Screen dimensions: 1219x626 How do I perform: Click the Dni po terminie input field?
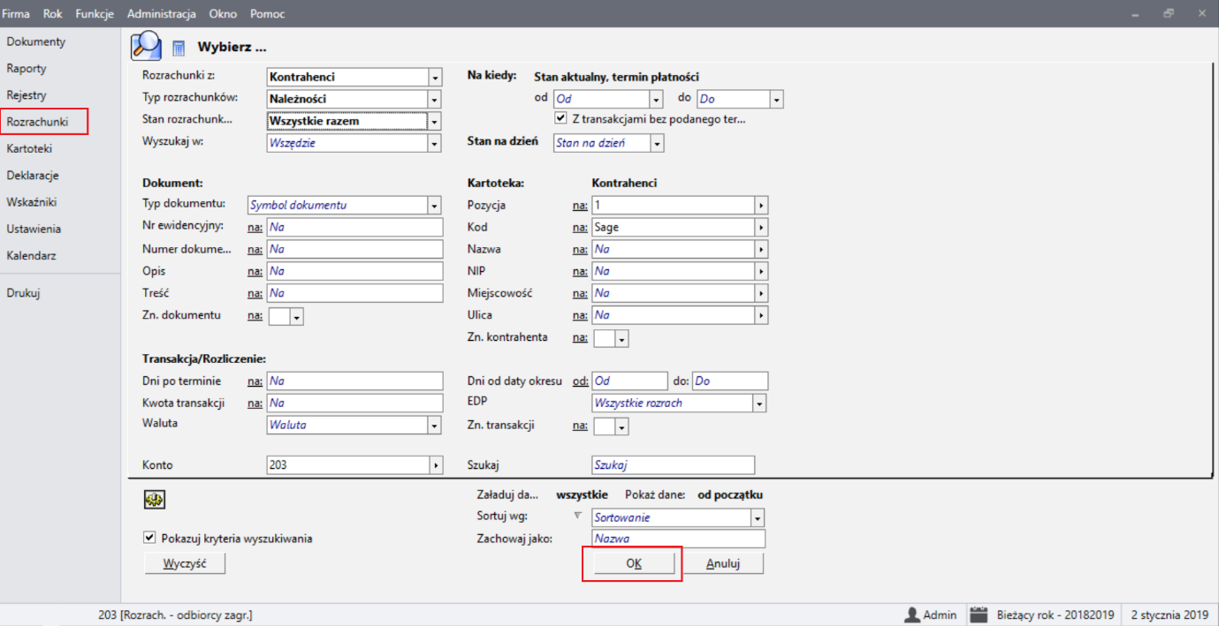(x=354, y=381)
